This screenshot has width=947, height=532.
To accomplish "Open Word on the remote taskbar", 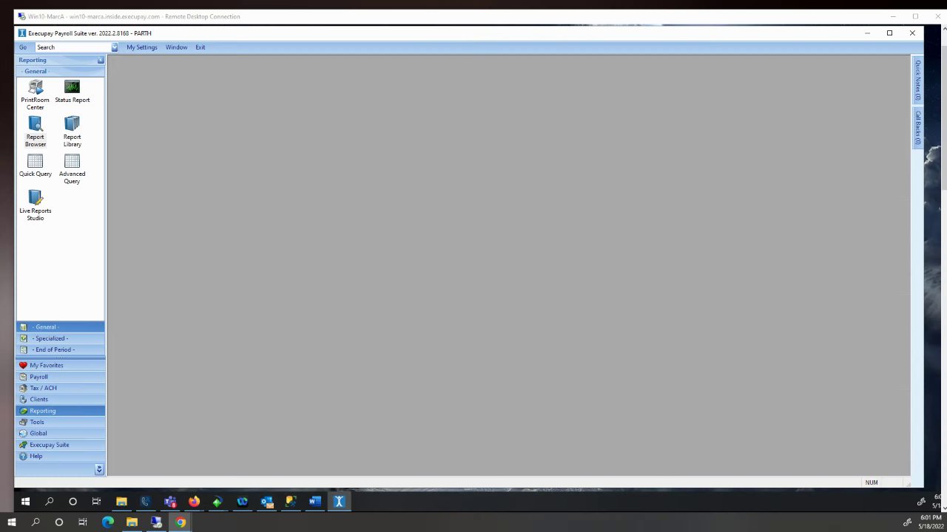I will [314, 502].
